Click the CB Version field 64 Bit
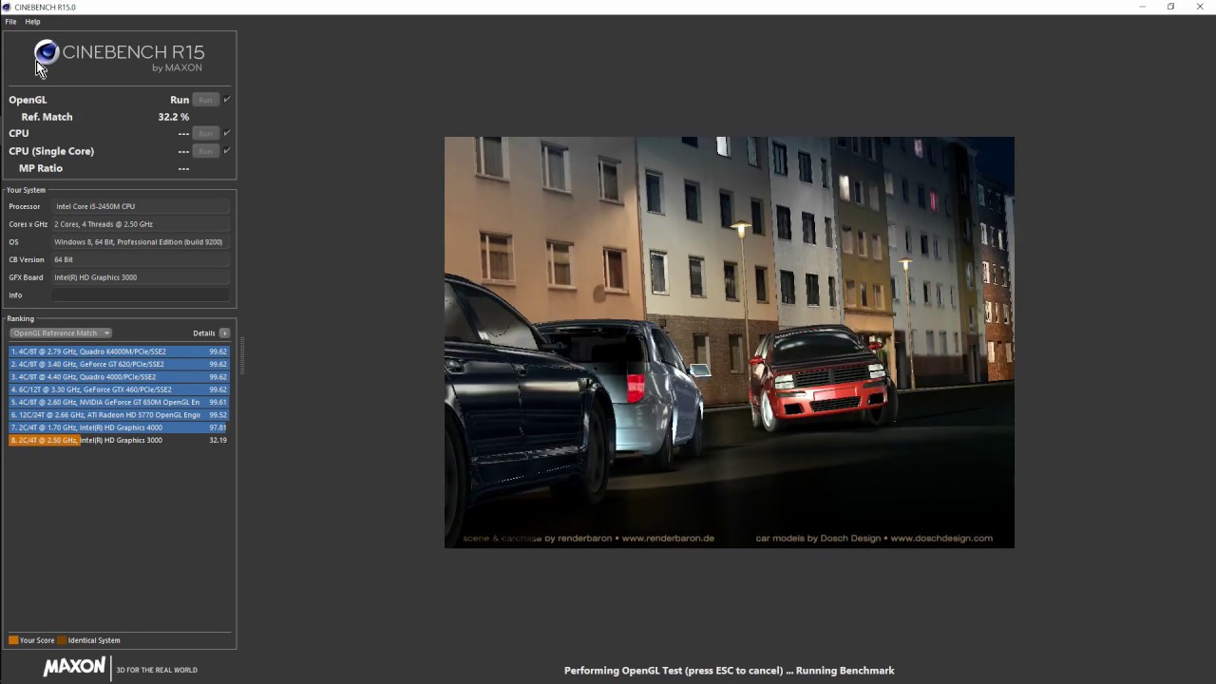The width and height of the screenshot is (1216, 684). point(141,259)
